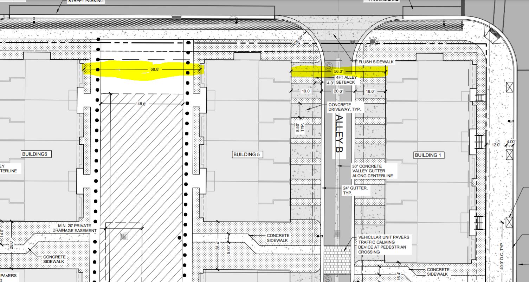This screenshot has height=282, width=529.
Task: Click the BUILDING6 label
Action: pyautogui.click(x=37, y=154)
